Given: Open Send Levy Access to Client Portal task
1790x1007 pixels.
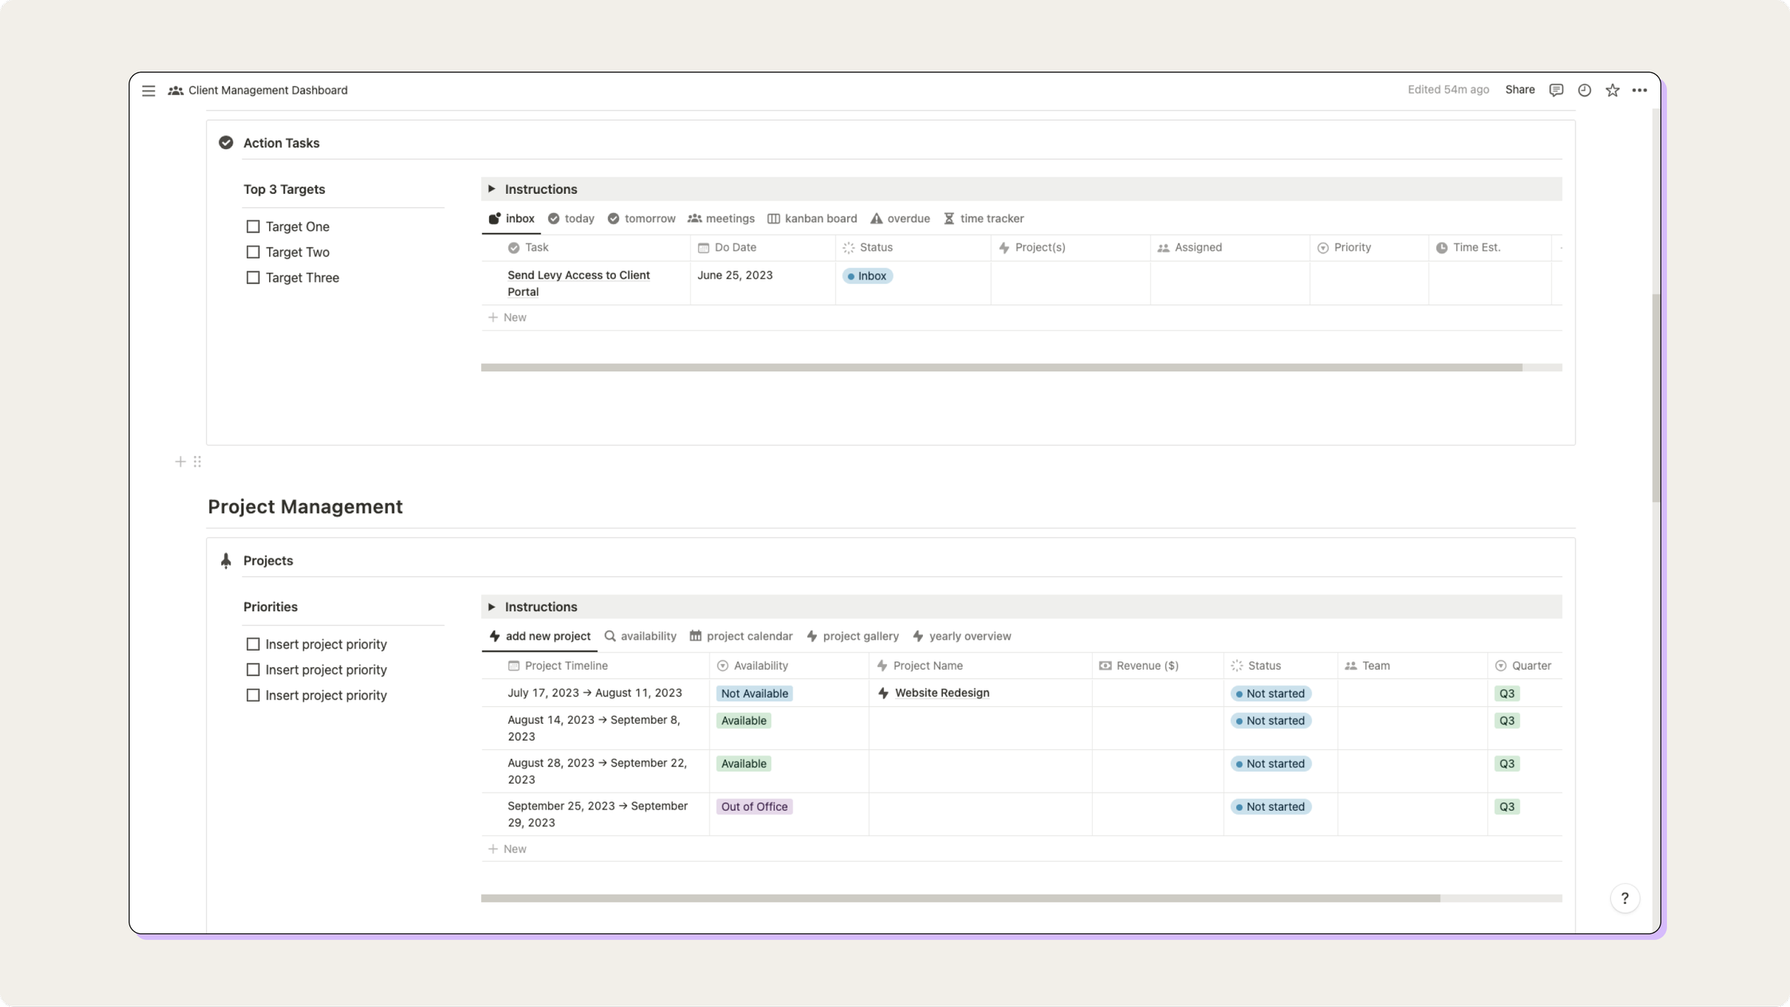Looking at the screenshot, I should pyautogui.click(x=579, y=283).
